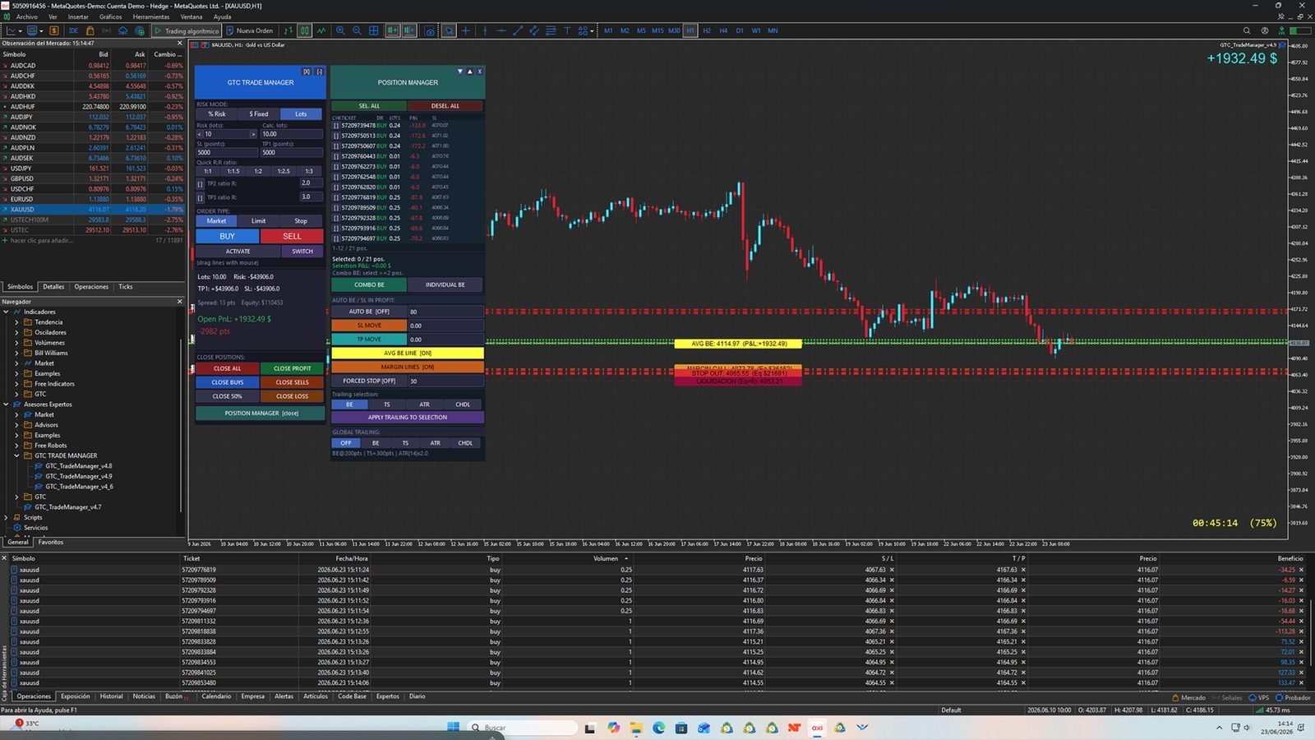Viewport: 1315px width, 740px height.
Task: Open the Archivo menu
Action: 26,16
